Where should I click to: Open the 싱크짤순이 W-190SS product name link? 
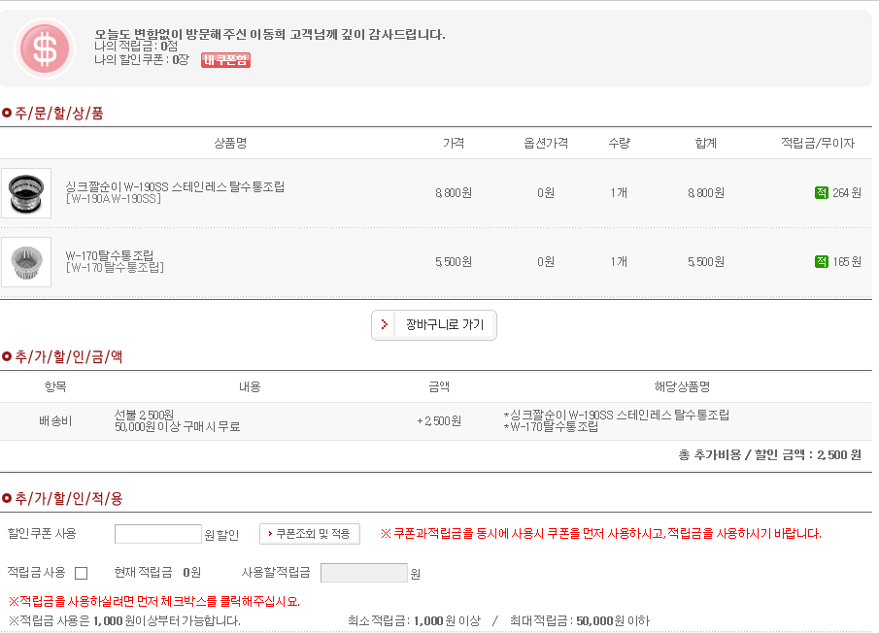(x=175, y=186)
